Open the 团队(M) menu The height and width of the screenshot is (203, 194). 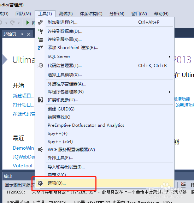pos(23,14)
